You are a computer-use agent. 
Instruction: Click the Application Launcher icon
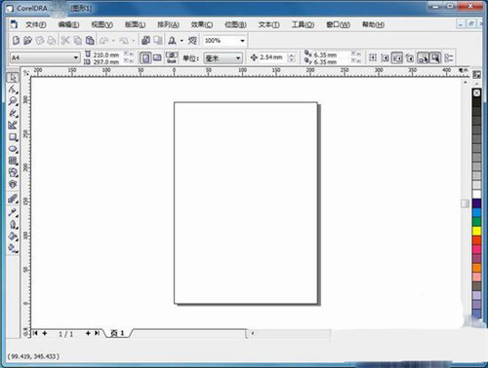pos(172,41)
